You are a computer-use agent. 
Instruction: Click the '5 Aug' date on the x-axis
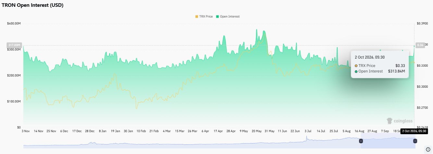[x=346, y=131]
